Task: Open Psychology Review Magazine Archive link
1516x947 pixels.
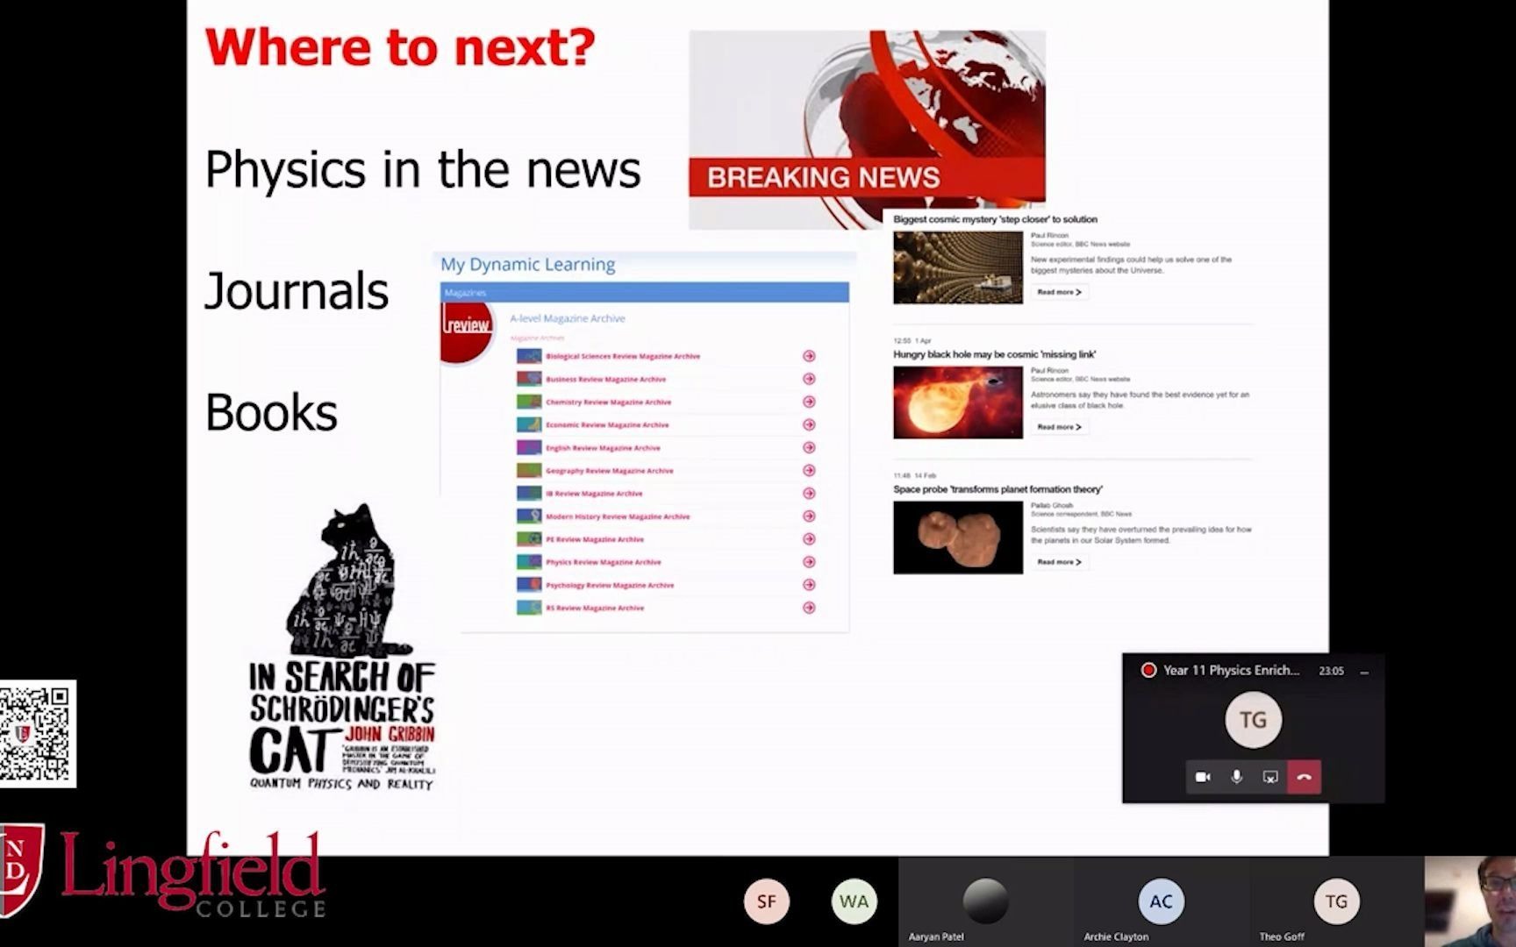Action: click(x=610, y=585)
